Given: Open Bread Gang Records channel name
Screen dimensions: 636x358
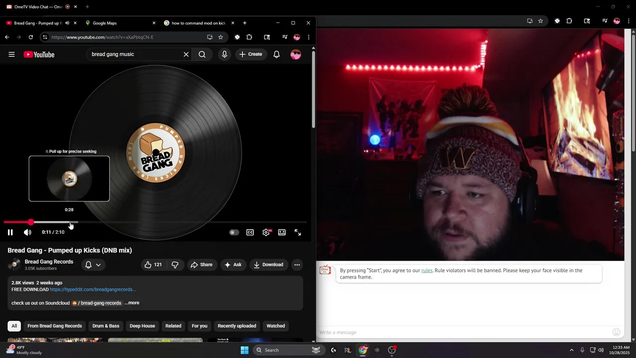Looking at the screenshot, I should click(49, 262).
